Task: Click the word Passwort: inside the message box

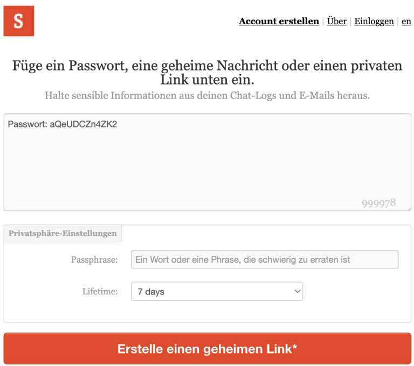Action: pyautogui.click(x=27, y=124)
